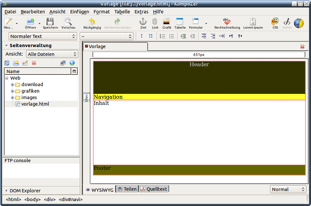Expand the grafiken folder
The image size is (311, 206).
tap(12, 91)
